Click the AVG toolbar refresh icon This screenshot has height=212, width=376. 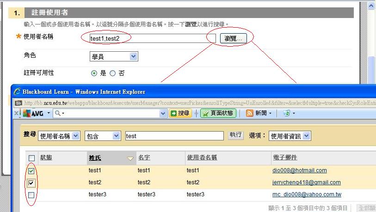[x=287, y=113]
